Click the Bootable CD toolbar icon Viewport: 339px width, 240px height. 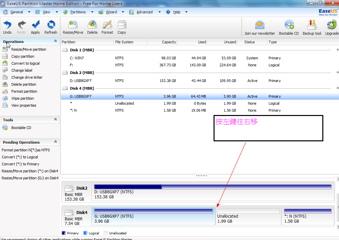289,25
